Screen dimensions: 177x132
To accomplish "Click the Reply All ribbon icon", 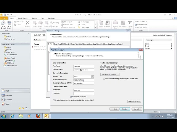I will pos(40,25).
